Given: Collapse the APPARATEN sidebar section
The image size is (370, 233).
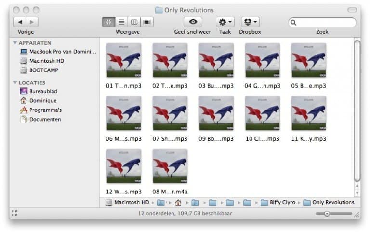Looking at the screenshot, I should pos(15,43).
